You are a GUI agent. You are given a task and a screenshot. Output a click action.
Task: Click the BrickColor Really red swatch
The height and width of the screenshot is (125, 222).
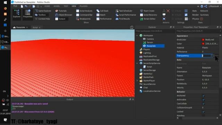203,40
